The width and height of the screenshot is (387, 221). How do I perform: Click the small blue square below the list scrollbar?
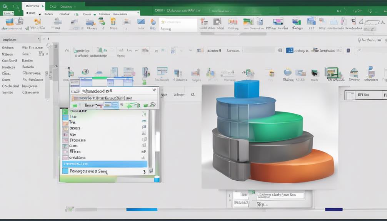pyautogui.click(x=157, y=179)
